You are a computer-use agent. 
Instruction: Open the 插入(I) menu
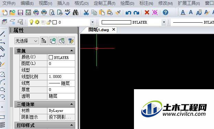point(63,3)
